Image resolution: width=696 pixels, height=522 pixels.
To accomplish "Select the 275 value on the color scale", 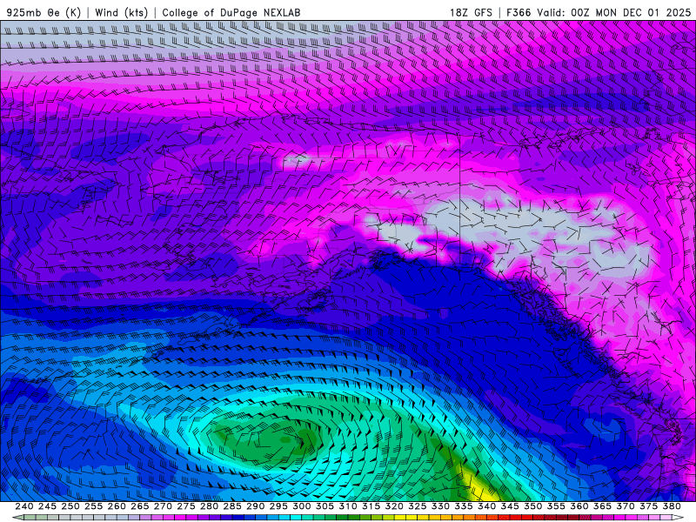I will 186,506.
